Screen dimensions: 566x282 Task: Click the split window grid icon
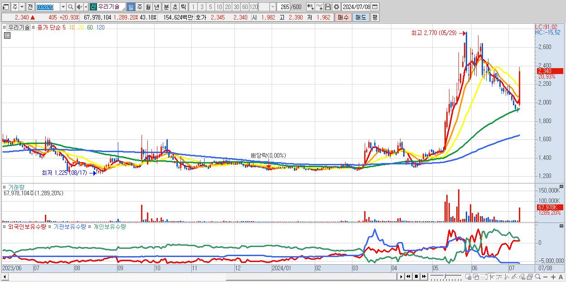point(468,277)
